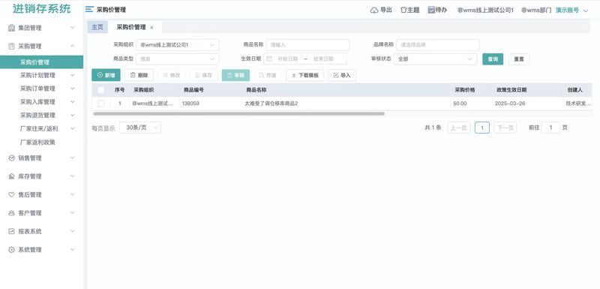Expand the 销售管理 menu chevron

pos(72,158)
